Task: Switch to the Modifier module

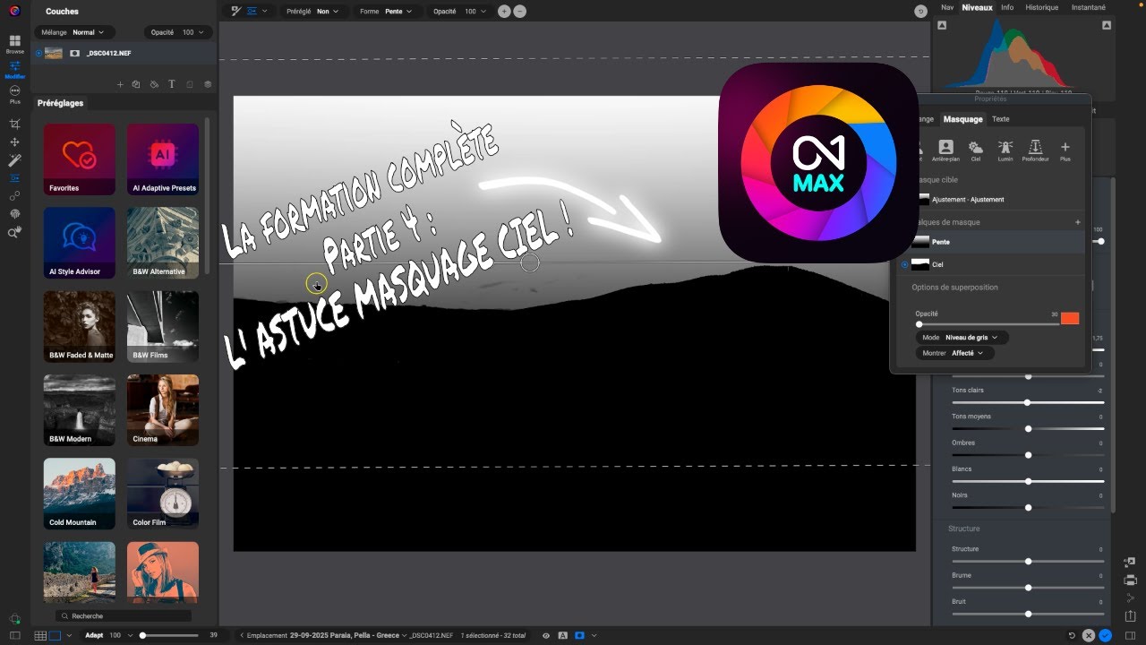Action: click(14, 69)
